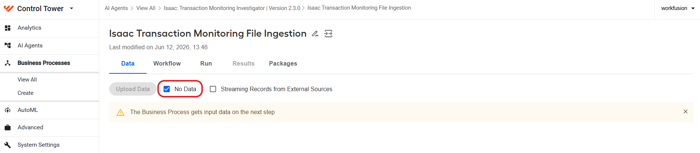Click View All under Business Processes
This screenshot has width=700, height=153.
click(x=27, y=80)
